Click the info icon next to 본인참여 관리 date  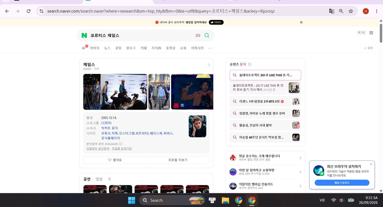click(121, 144)
